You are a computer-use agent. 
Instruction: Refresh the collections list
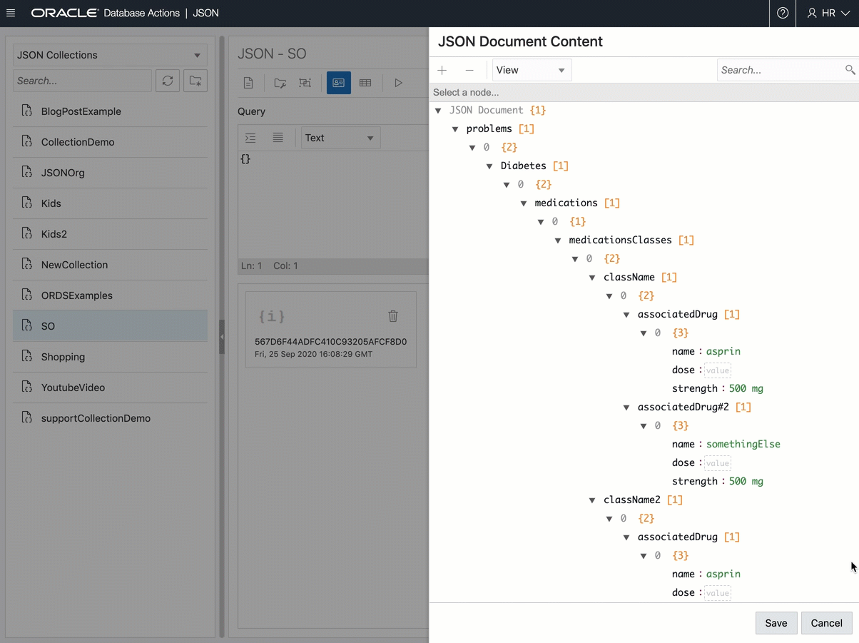(167, 81)
